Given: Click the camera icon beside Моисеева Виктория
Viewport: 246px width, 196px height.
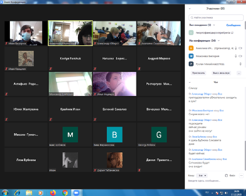Looking at the screenshot, I should tap(240, 56).
